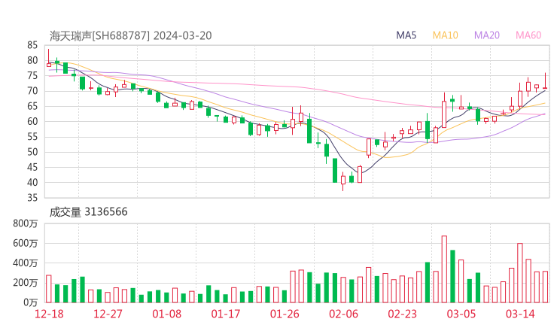This screenshot has width=557, height=331.
Task: Click the 55 price axis label
Action: point(32,137)
